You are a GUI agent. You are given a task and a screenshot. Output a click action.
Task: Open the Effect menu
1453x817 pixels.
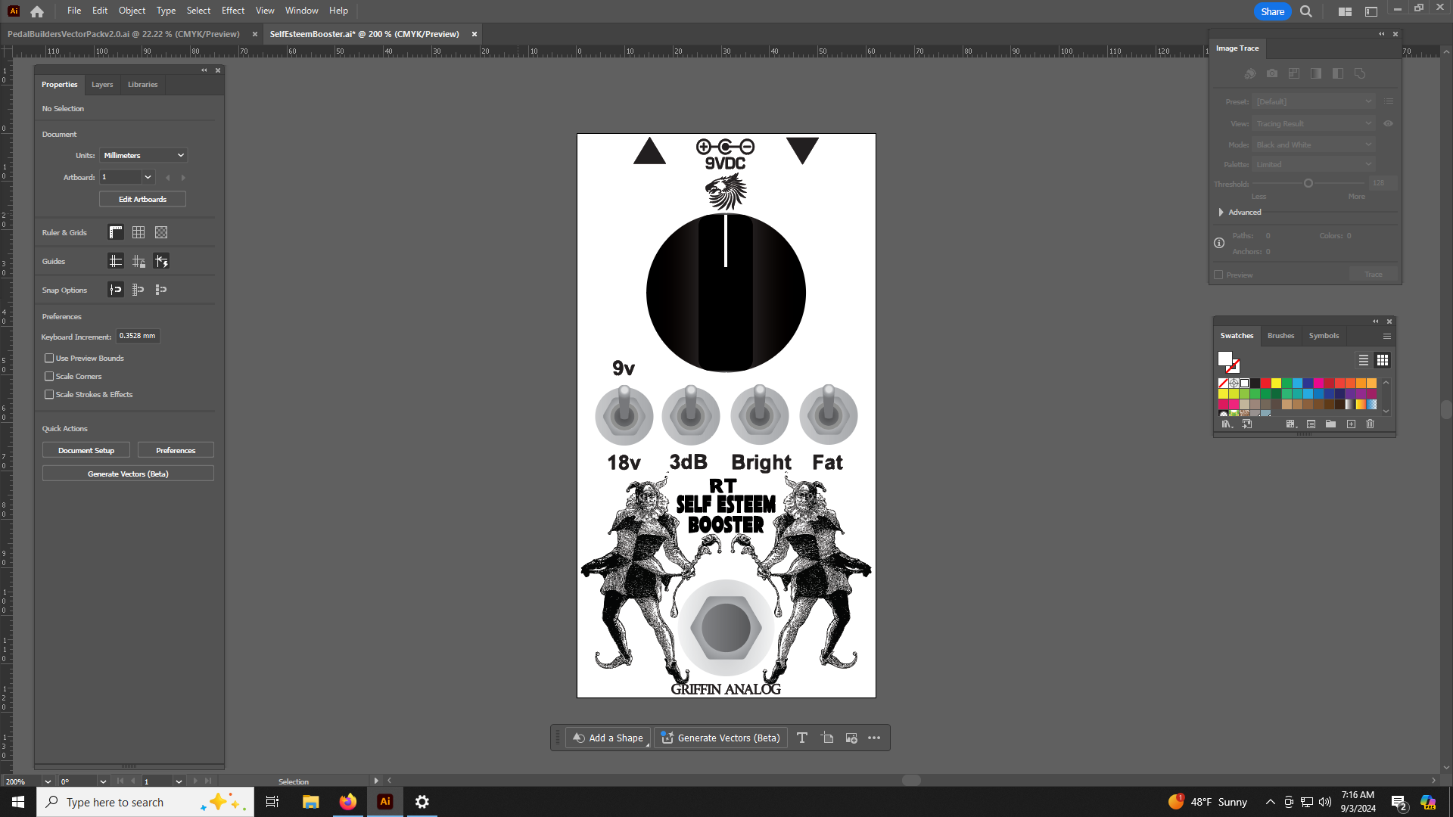233,11
